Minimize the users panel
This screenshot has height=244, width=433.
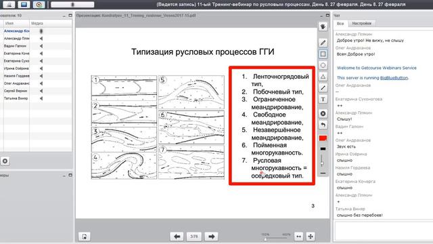pos(64,16)
